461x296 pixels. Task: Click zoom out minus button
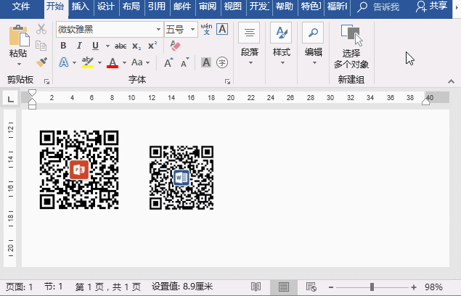331,287
